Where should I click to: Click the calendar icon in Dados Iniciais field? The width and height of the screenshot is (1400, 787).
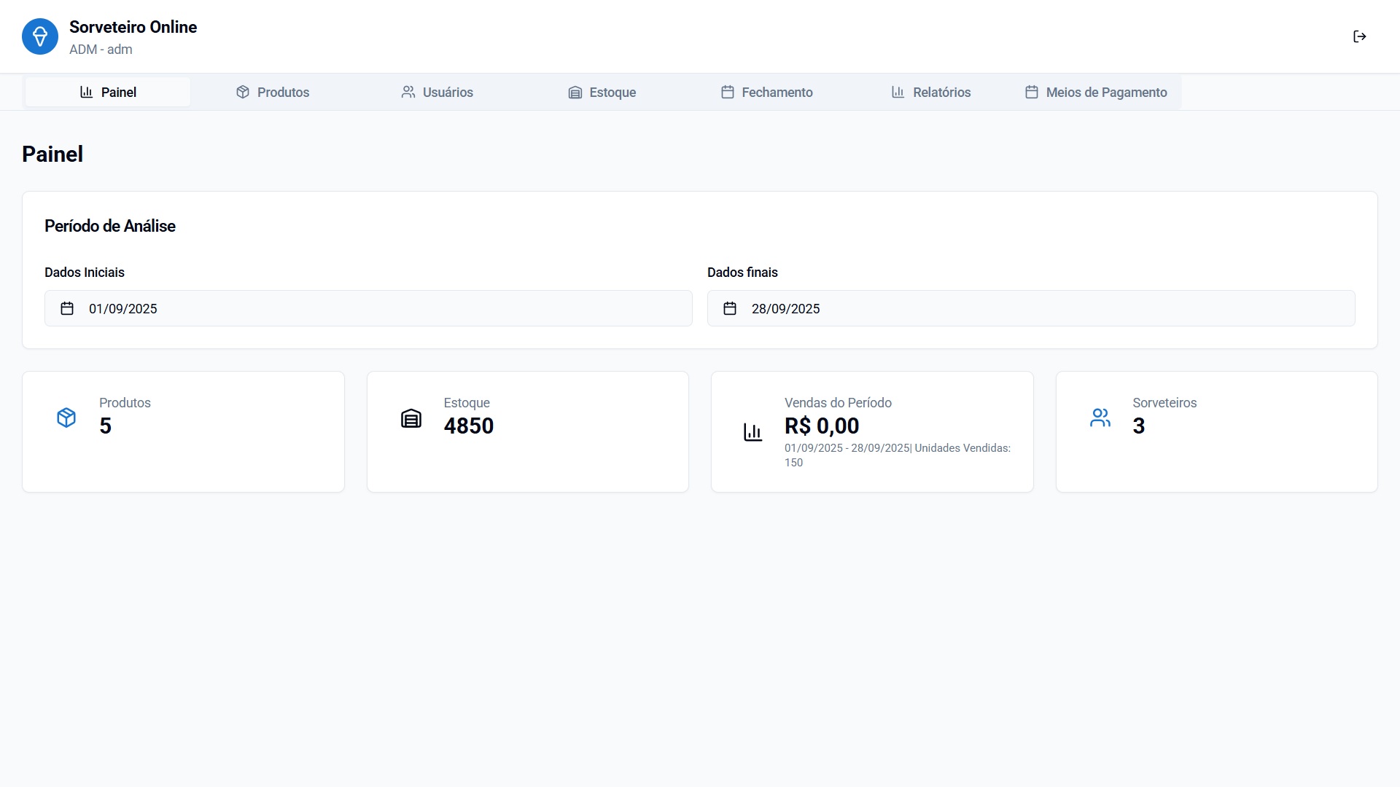(67, 308)
